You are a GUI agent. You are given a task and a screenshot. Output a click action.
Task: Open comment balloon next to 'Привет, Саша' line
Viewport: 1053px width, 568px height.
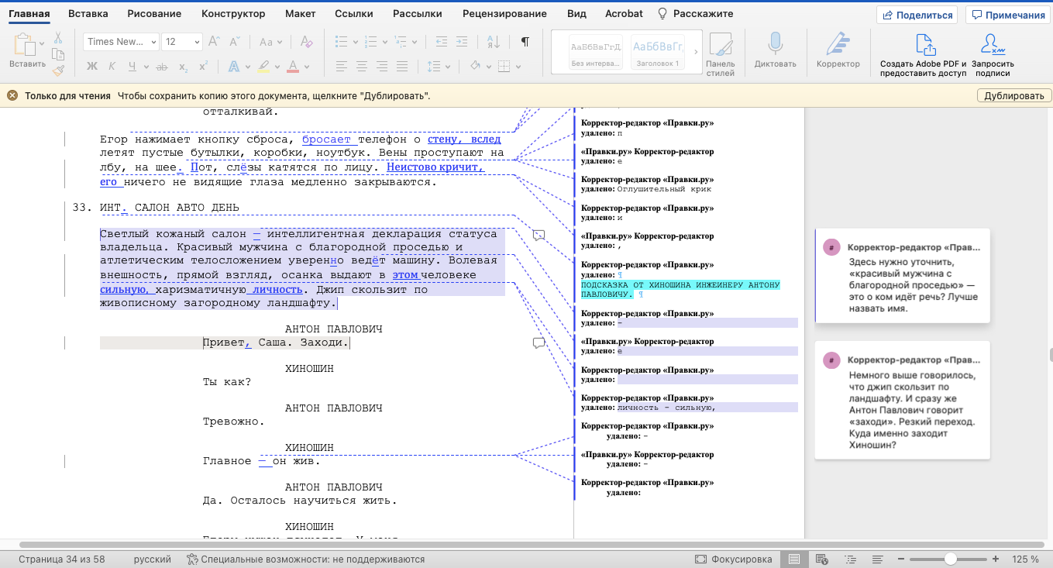coord(539,343)
